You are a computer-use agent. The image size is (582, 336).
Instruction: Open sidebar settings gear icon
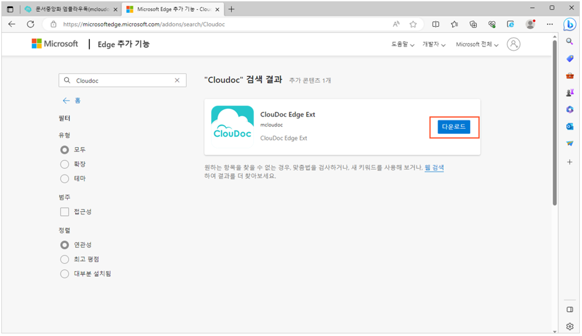click(x=570, y=326)
